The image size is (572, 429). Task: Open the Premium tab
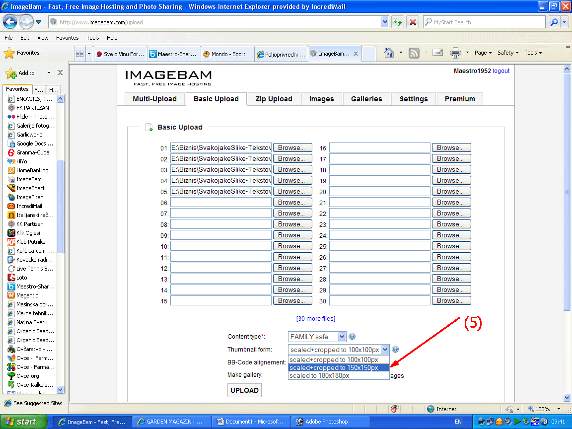(x=460, y=99)
